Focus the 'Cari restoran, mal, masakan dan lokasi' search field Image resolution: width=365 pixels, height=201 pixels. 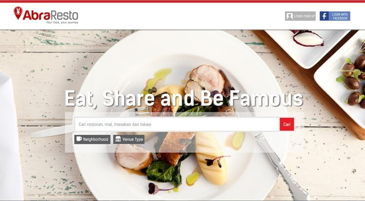(x=177, y=125)
